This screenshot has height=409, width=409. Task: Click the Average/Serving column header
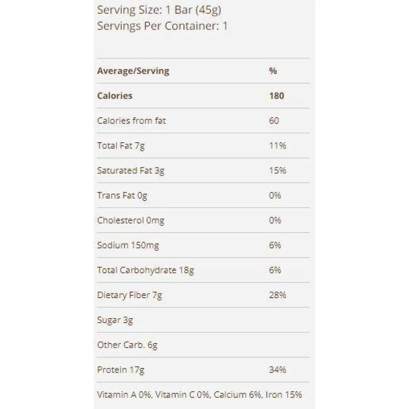click(133, 71)
